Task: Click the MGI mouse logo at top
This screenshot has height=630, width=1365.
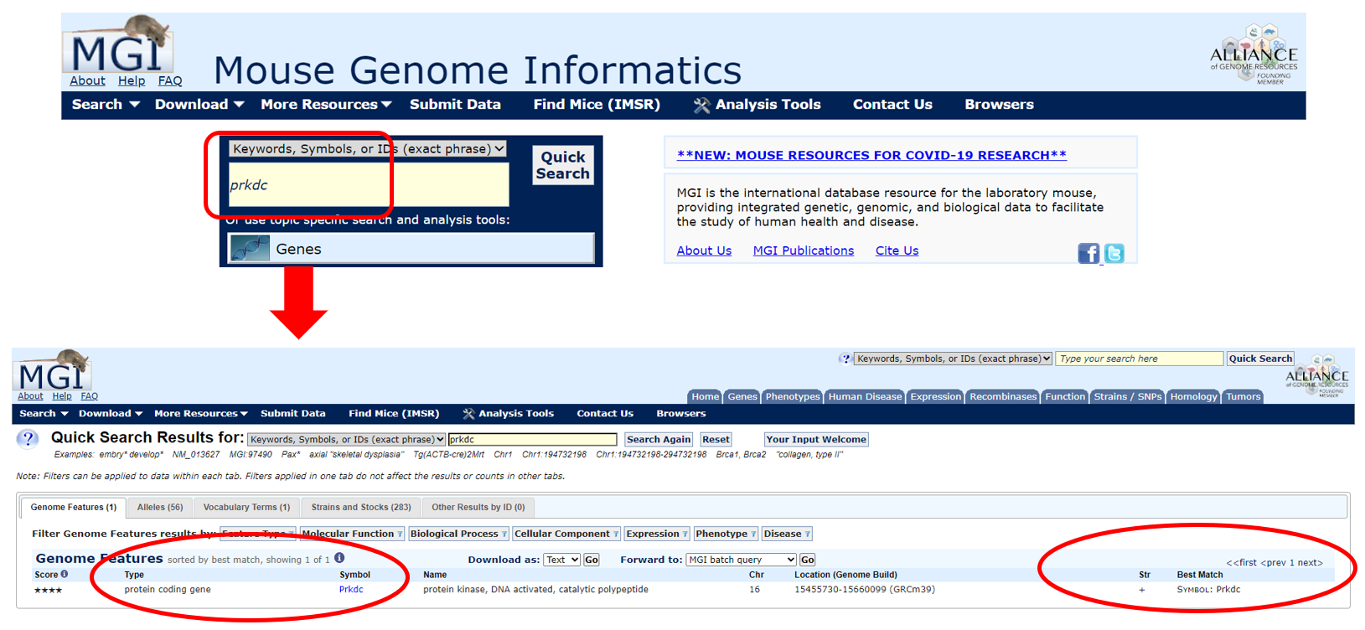Action: tap(118, 46)
